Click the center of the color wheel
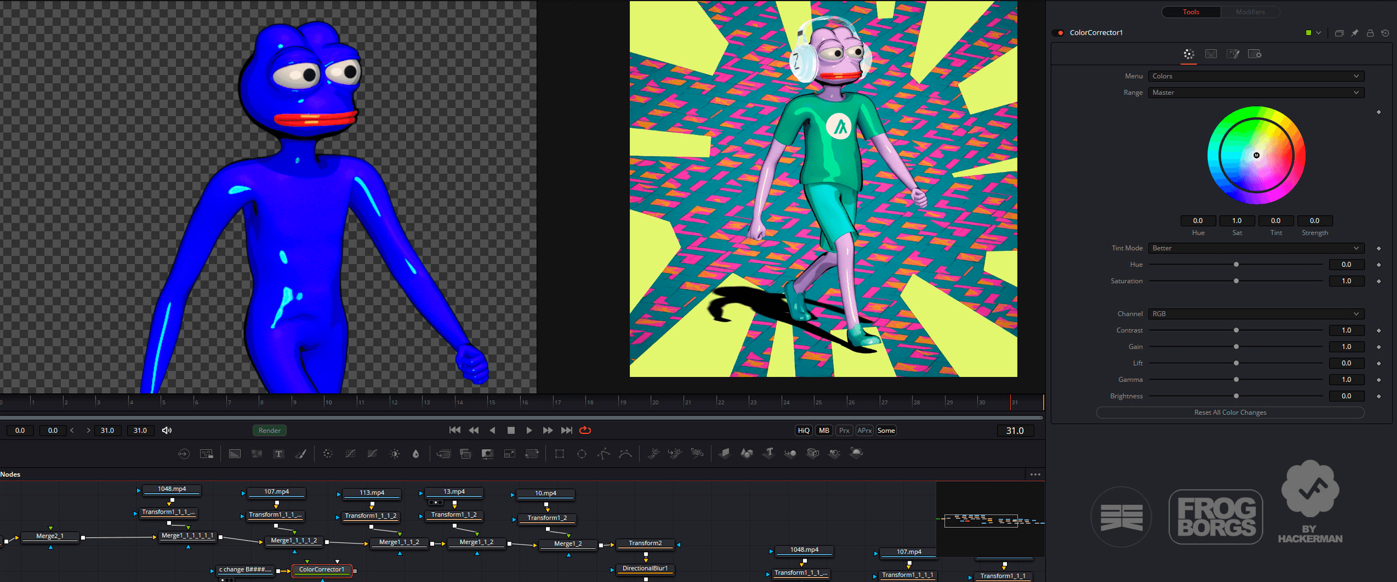This screenshot has height=582, width=1397. tap(1256, 155)
